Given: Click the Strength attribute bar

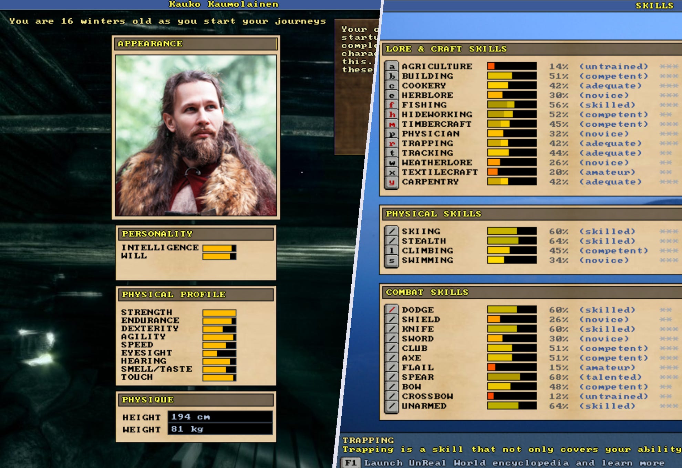Looking at the screenshot, I should click(219, 313).
